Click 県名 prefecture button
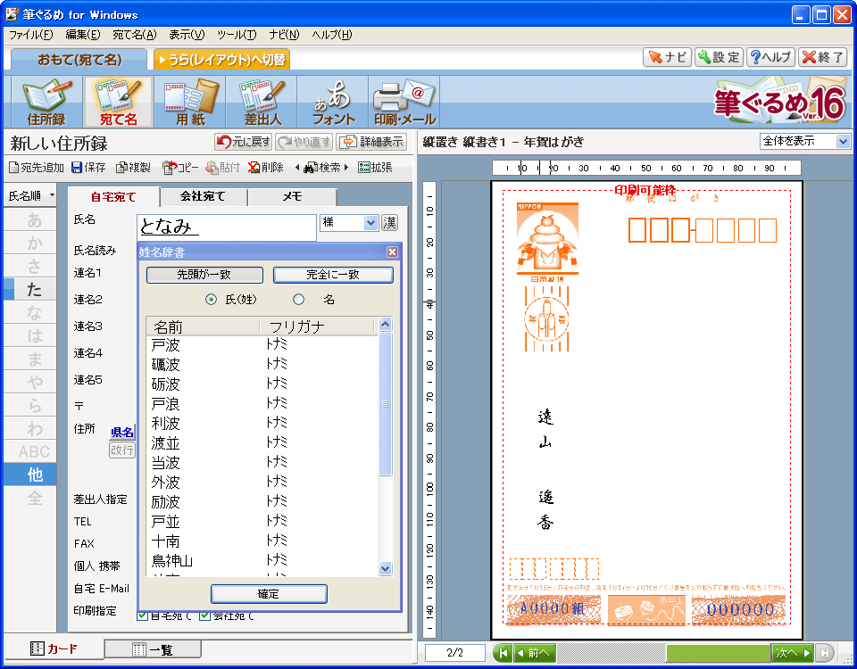857x669 pixels. [x=122, y=433]
